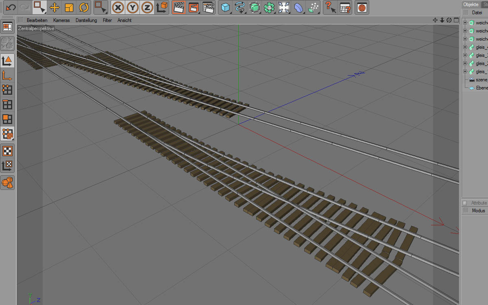Switch to the Objekte tab
488x305 pixels.
pos(471,4)
